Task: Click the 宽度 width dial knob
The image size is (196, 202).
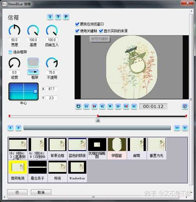Action: coord(15,30)
